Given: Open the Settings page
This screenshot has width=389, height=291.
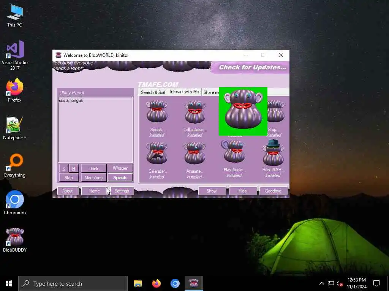Looking at the screenshot, I should [122, 191].
